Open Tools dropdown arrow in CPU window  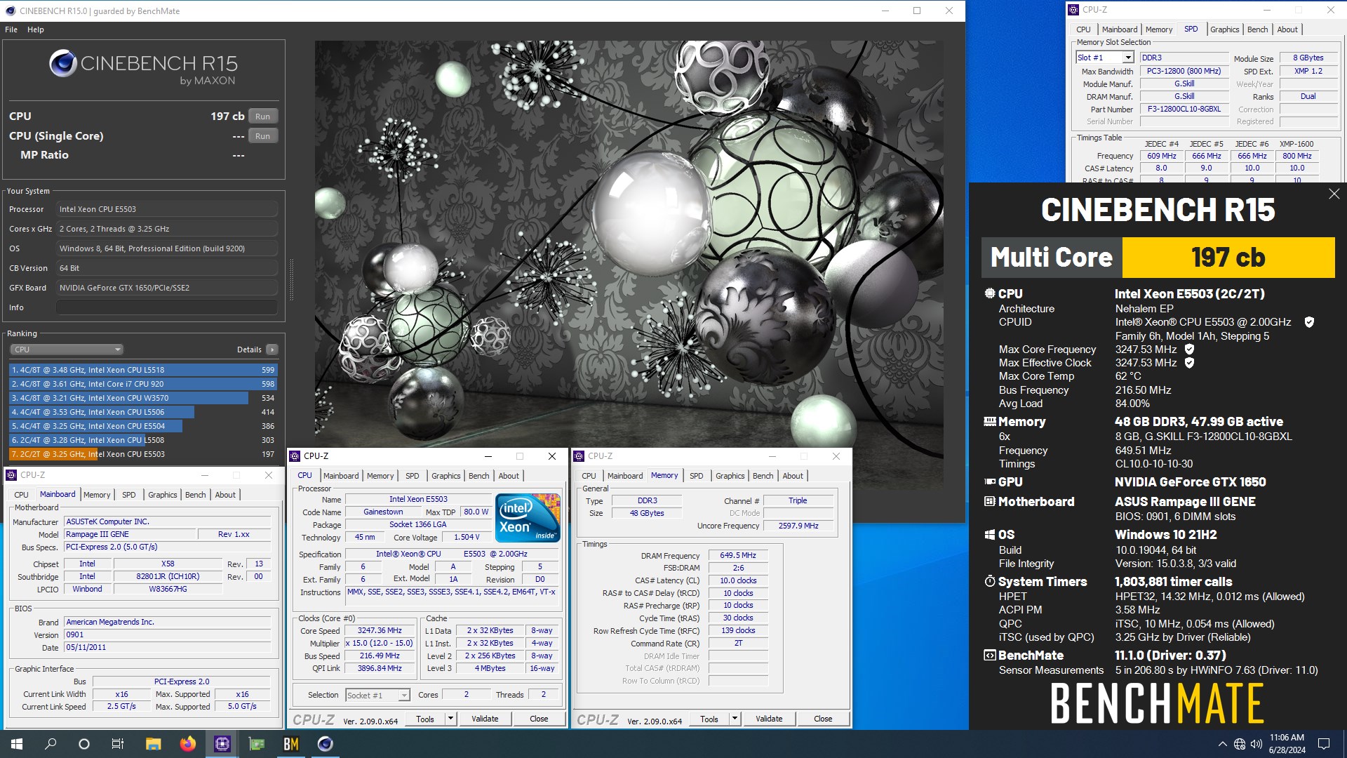[450, 719]
